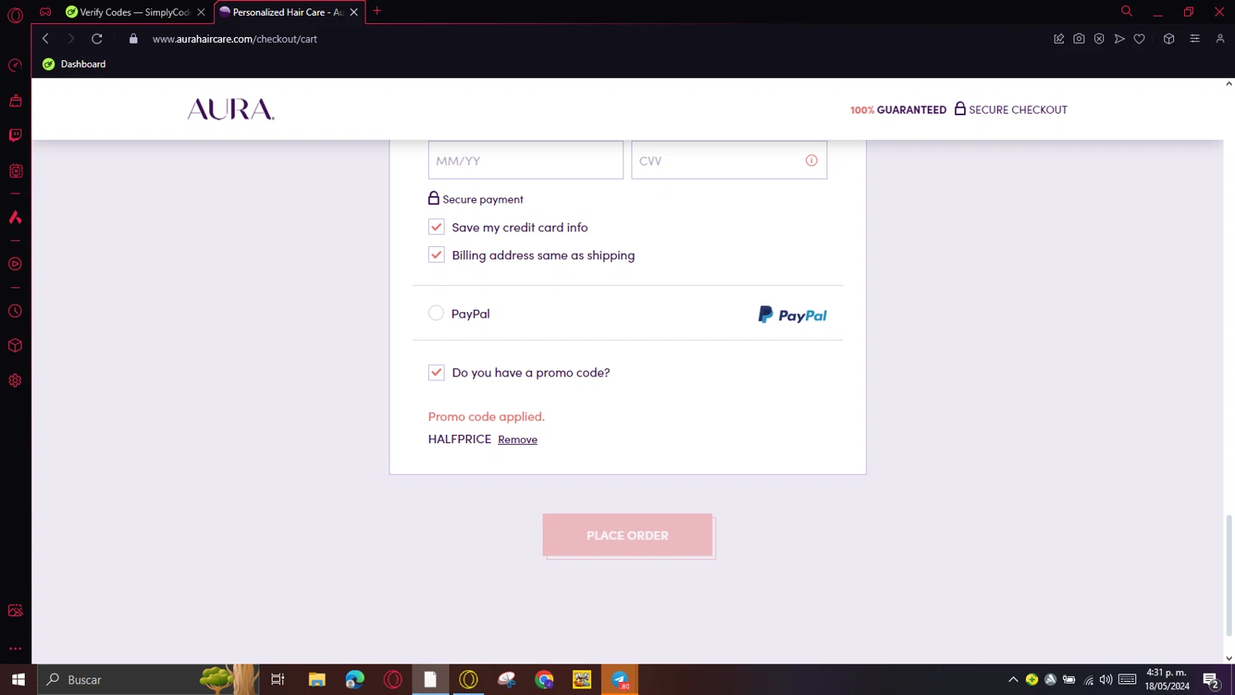The width and height of the screenshot is (1235, 695).
Task: Toggle the promo code checkbox
Action: click(436, 372)
